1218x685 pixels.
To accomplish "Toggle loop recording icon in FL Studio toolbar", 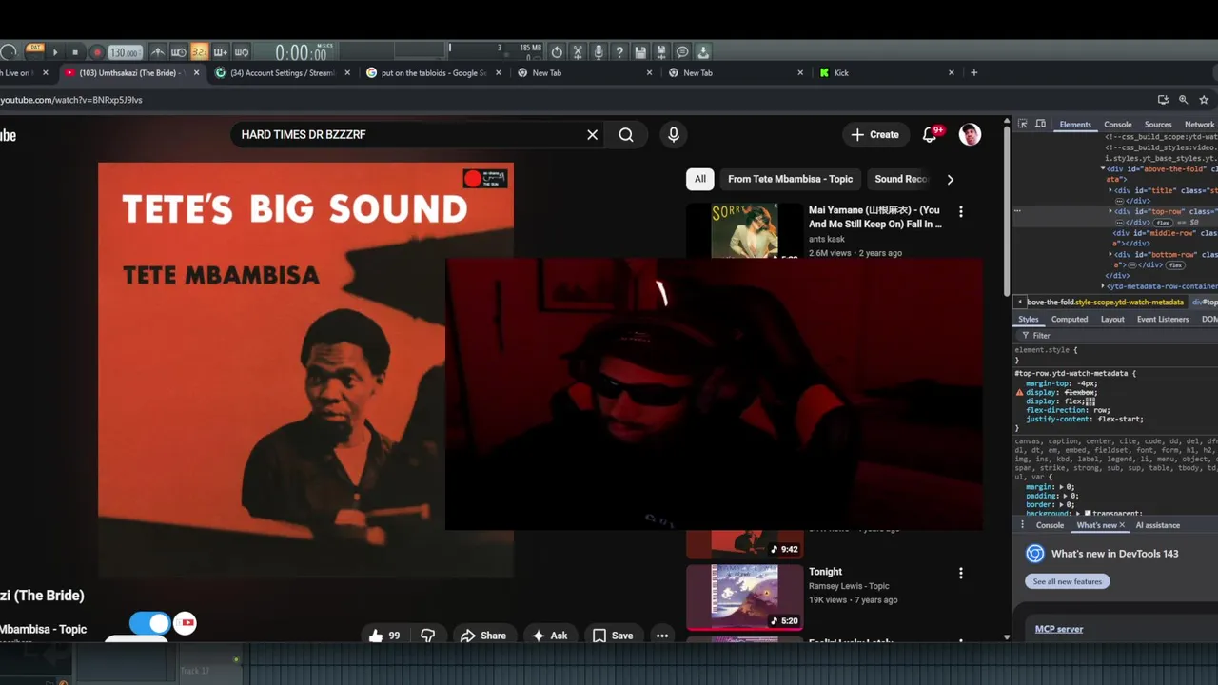I will click(x=242, y=52).
